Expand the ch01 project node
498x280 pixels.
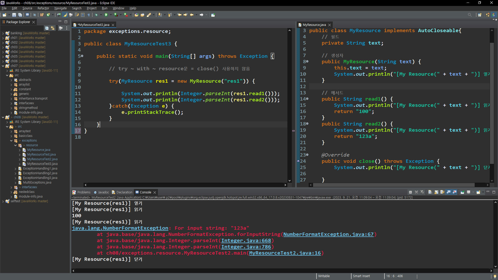(3, 38)
